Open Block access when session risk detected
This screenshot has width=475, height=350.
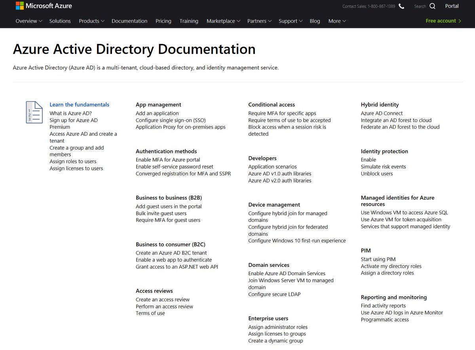tap(287, 130)
